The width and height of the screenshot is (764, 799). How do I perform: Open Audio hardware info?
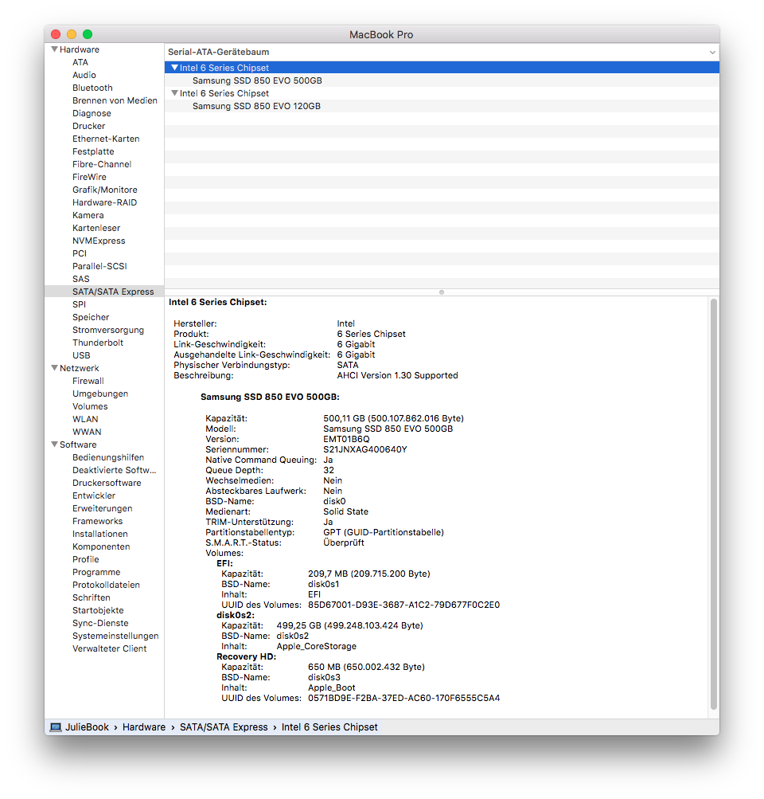point(84,75)
